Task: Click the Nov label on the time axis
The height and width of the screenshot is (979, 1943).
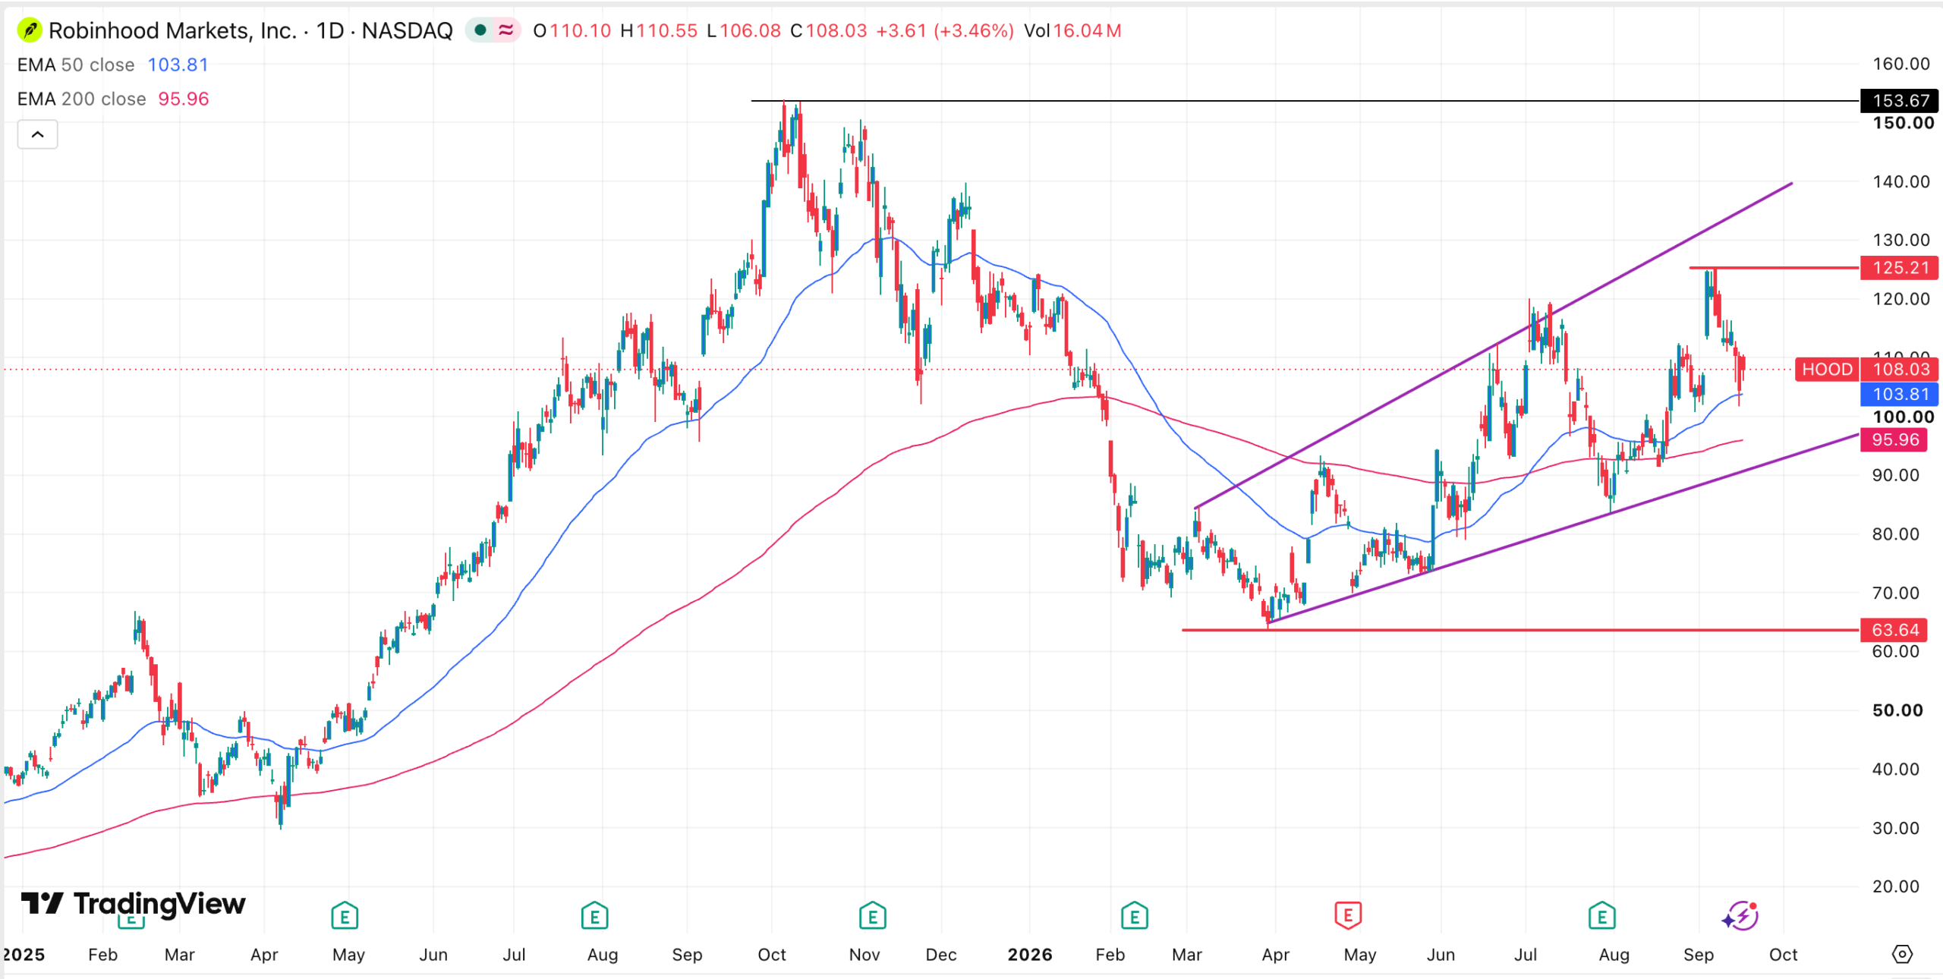Action: coord(864,955)
